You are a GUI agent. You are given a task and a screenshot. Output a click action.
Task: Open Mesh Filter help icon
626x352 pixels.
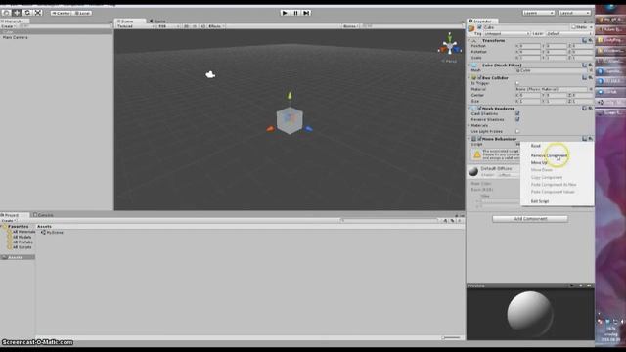coord(584,66)
